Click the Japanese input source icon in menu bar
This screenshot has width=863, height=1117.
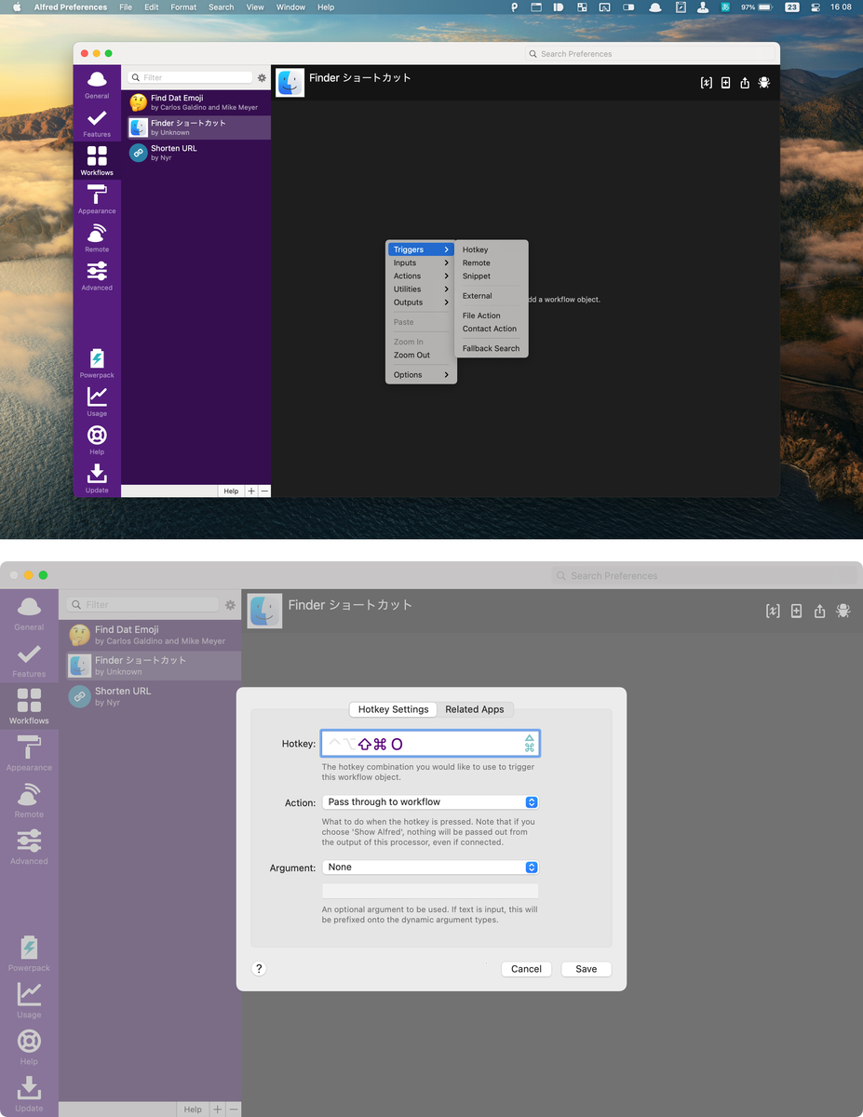click(723, 7)
